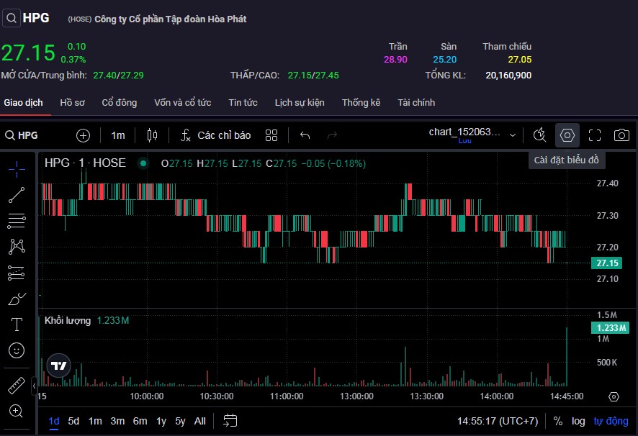Image resolution: width=638 pixels, height=436 pixels.
Task: Set chart range to 5d
Action: point(73,421)
